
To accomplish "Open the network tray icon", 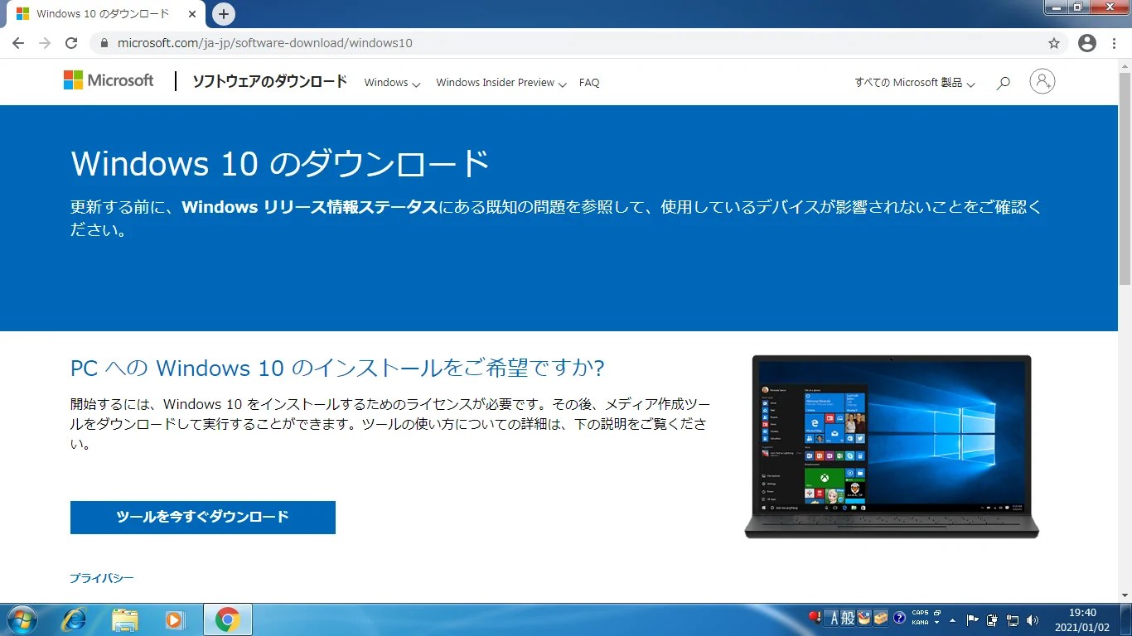I will (x=1012, y=620).
